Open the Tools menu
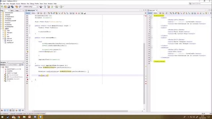 [45, 4]
